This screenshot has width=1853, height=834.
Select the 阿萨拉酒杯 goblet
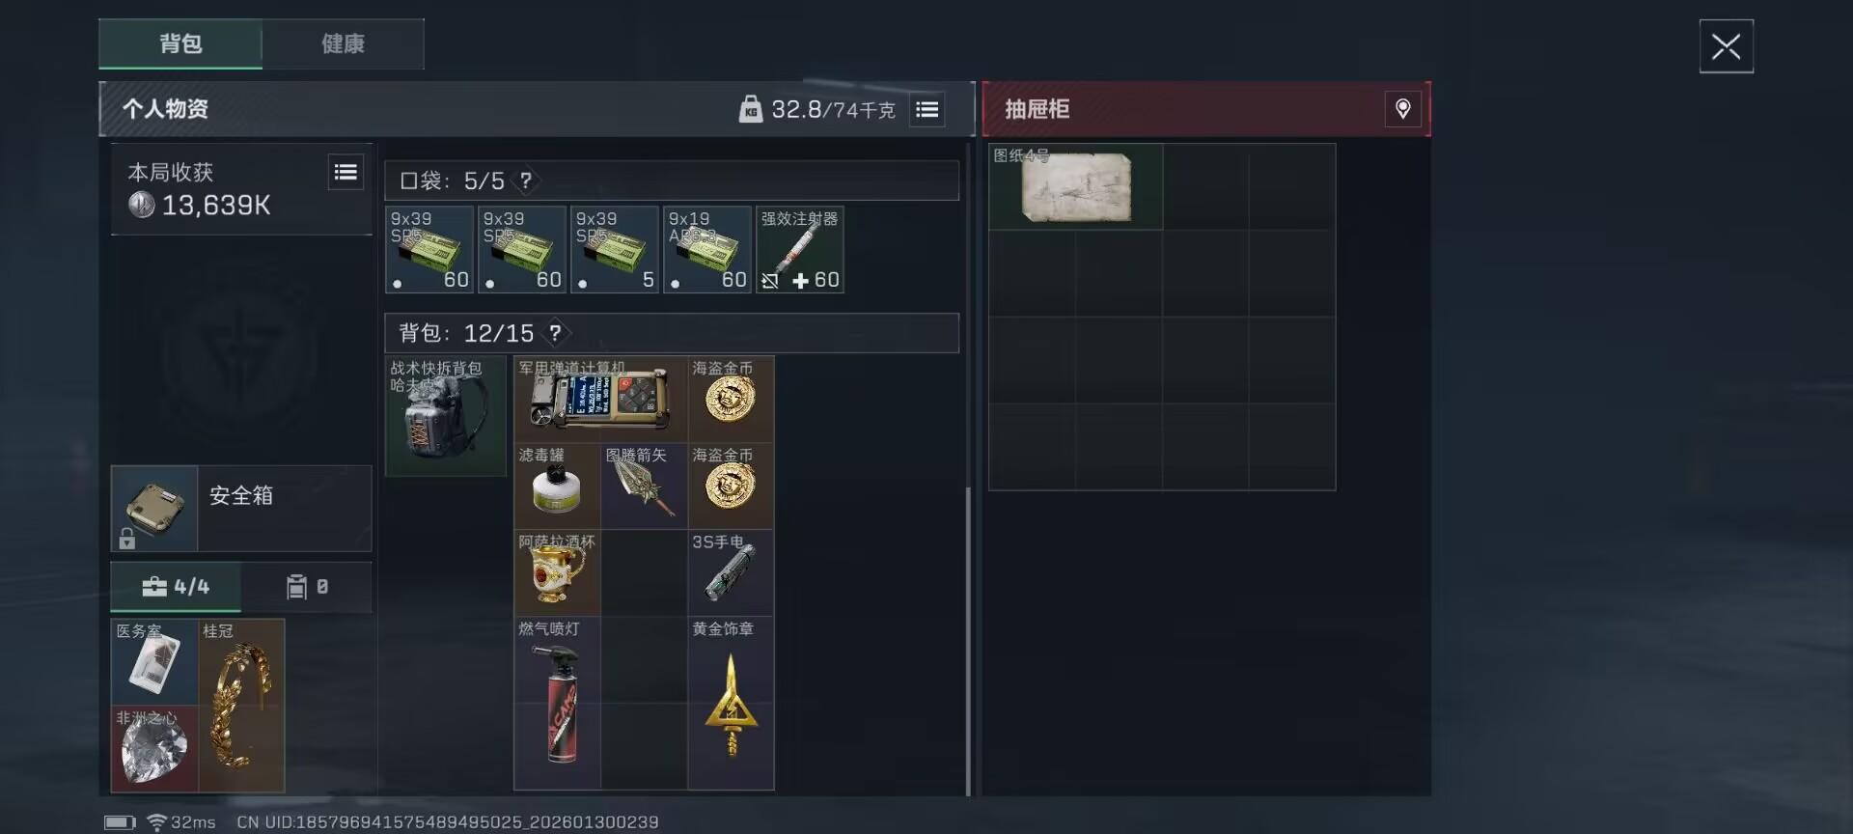click(x=557, y=573)
